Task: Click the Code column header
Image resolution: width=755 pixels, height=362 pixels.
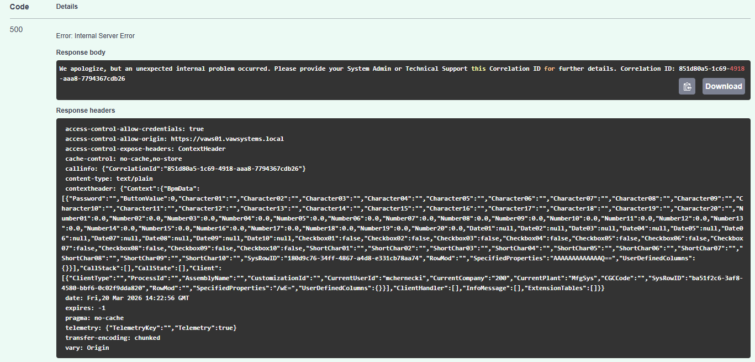Action: 19,7
